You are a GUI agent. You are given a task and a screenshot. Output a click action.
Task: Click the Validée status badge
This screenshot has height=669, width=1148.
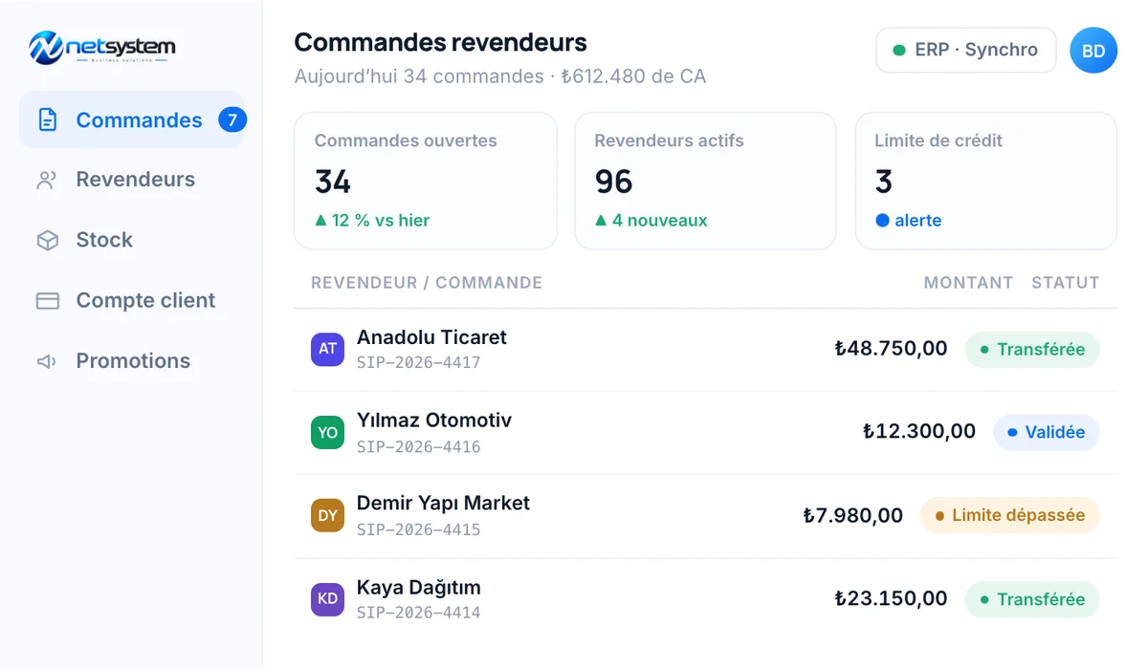click(x=1047, y=432)
